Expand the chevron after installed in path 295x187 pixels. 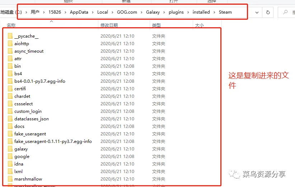tap(215, 12)
